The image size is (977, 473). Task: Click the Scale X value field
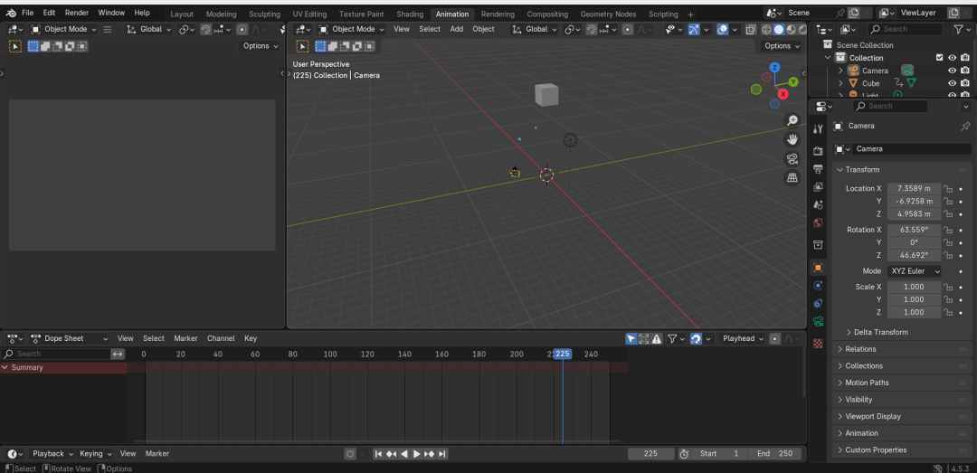(x=914, y=288)
